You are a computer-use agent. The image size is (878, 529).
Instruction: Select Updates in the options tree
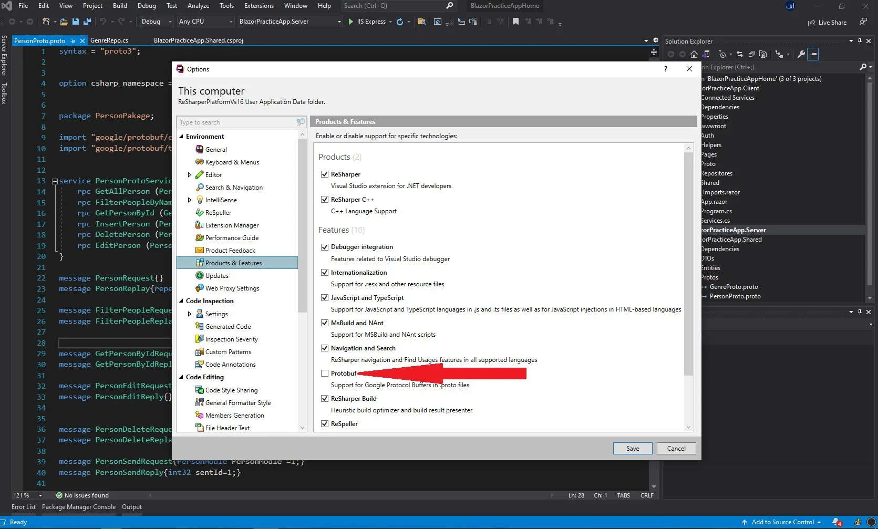tap(216, 276)
